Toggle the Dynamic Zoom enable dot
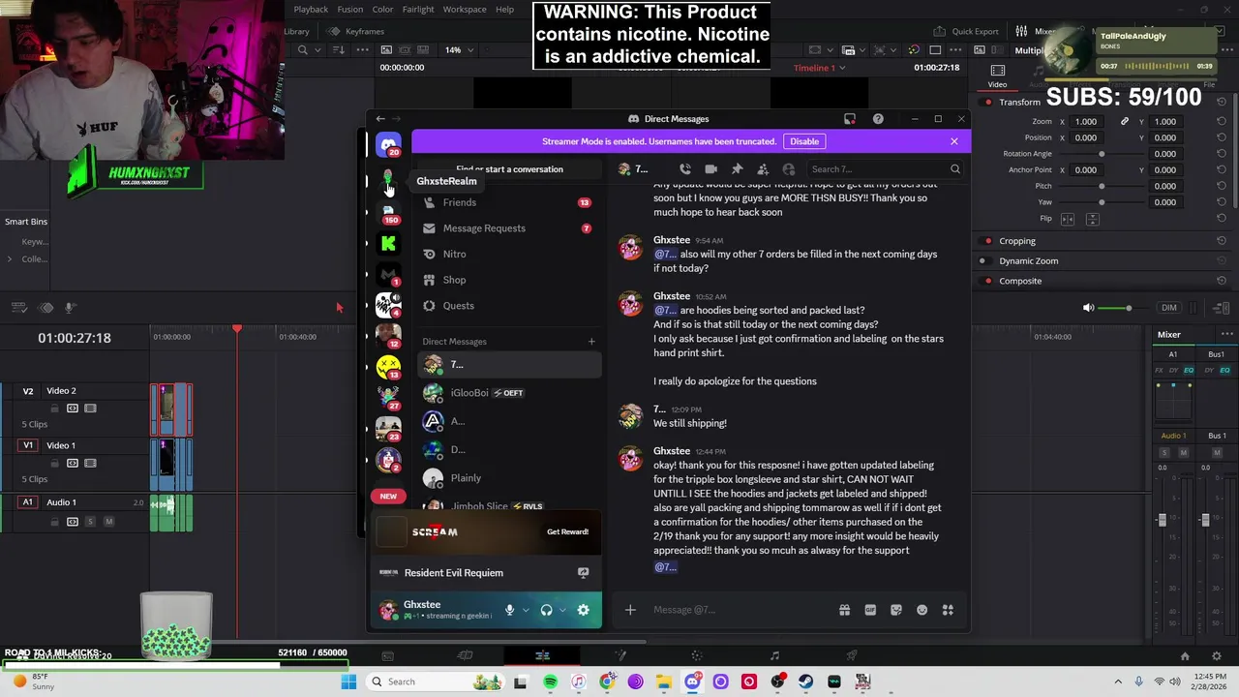Viewport: 1239px width, 697px height. coord(982,261)
